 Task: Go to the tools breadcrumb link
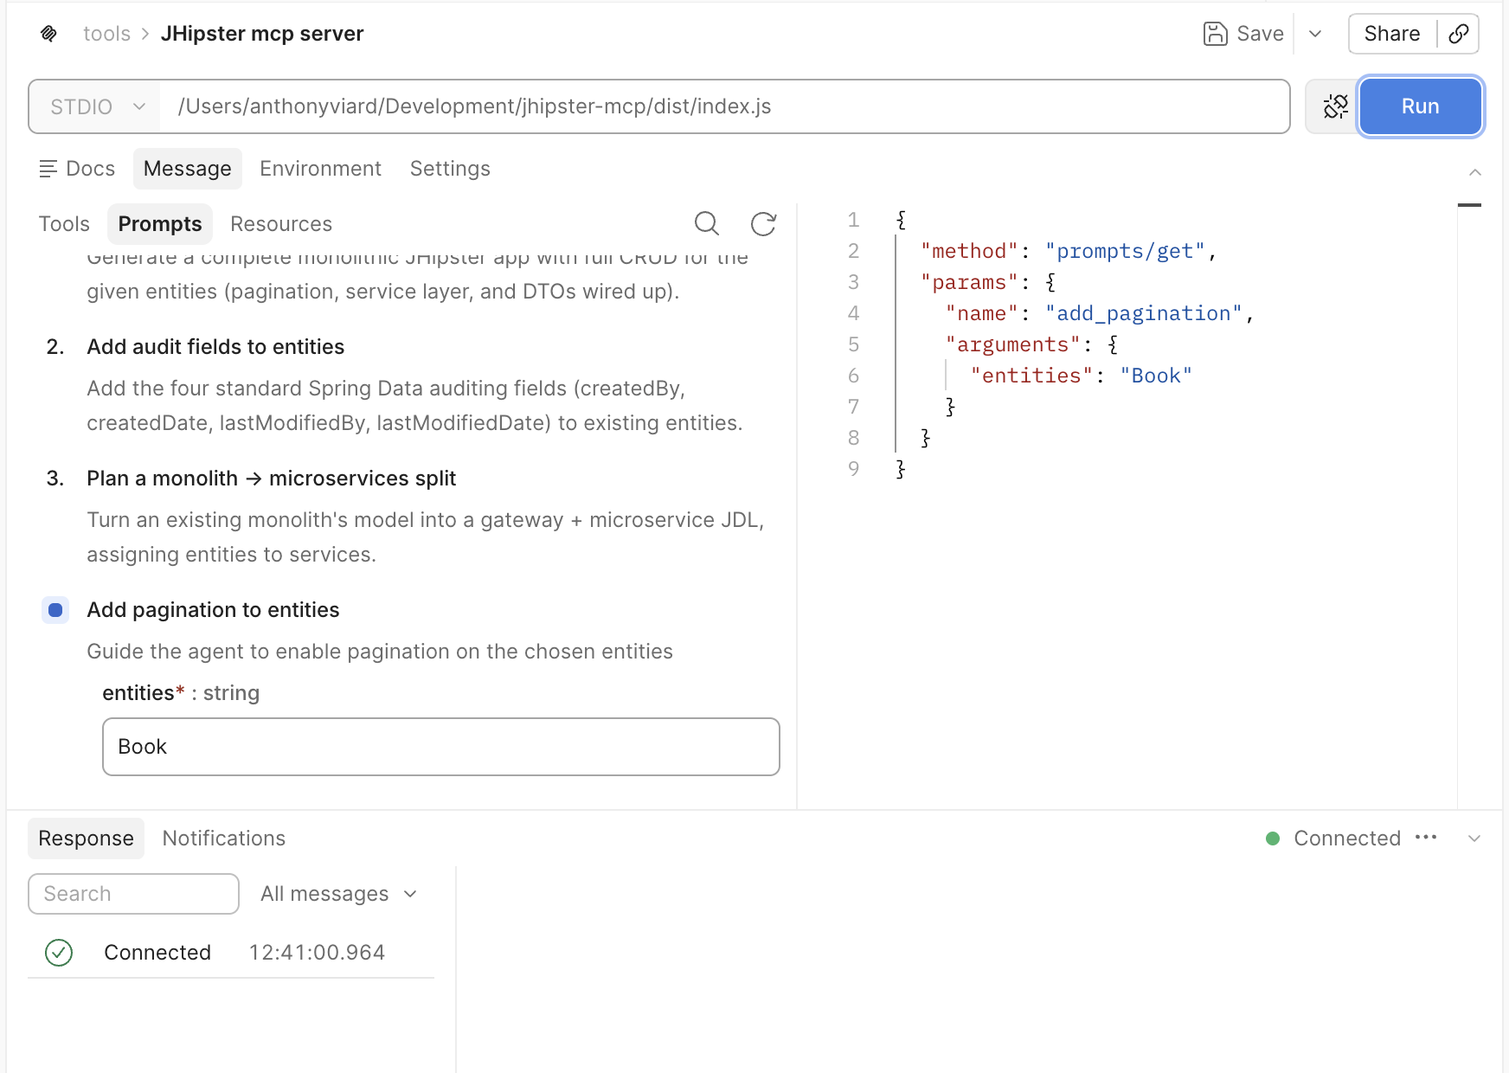click(106, 34)
